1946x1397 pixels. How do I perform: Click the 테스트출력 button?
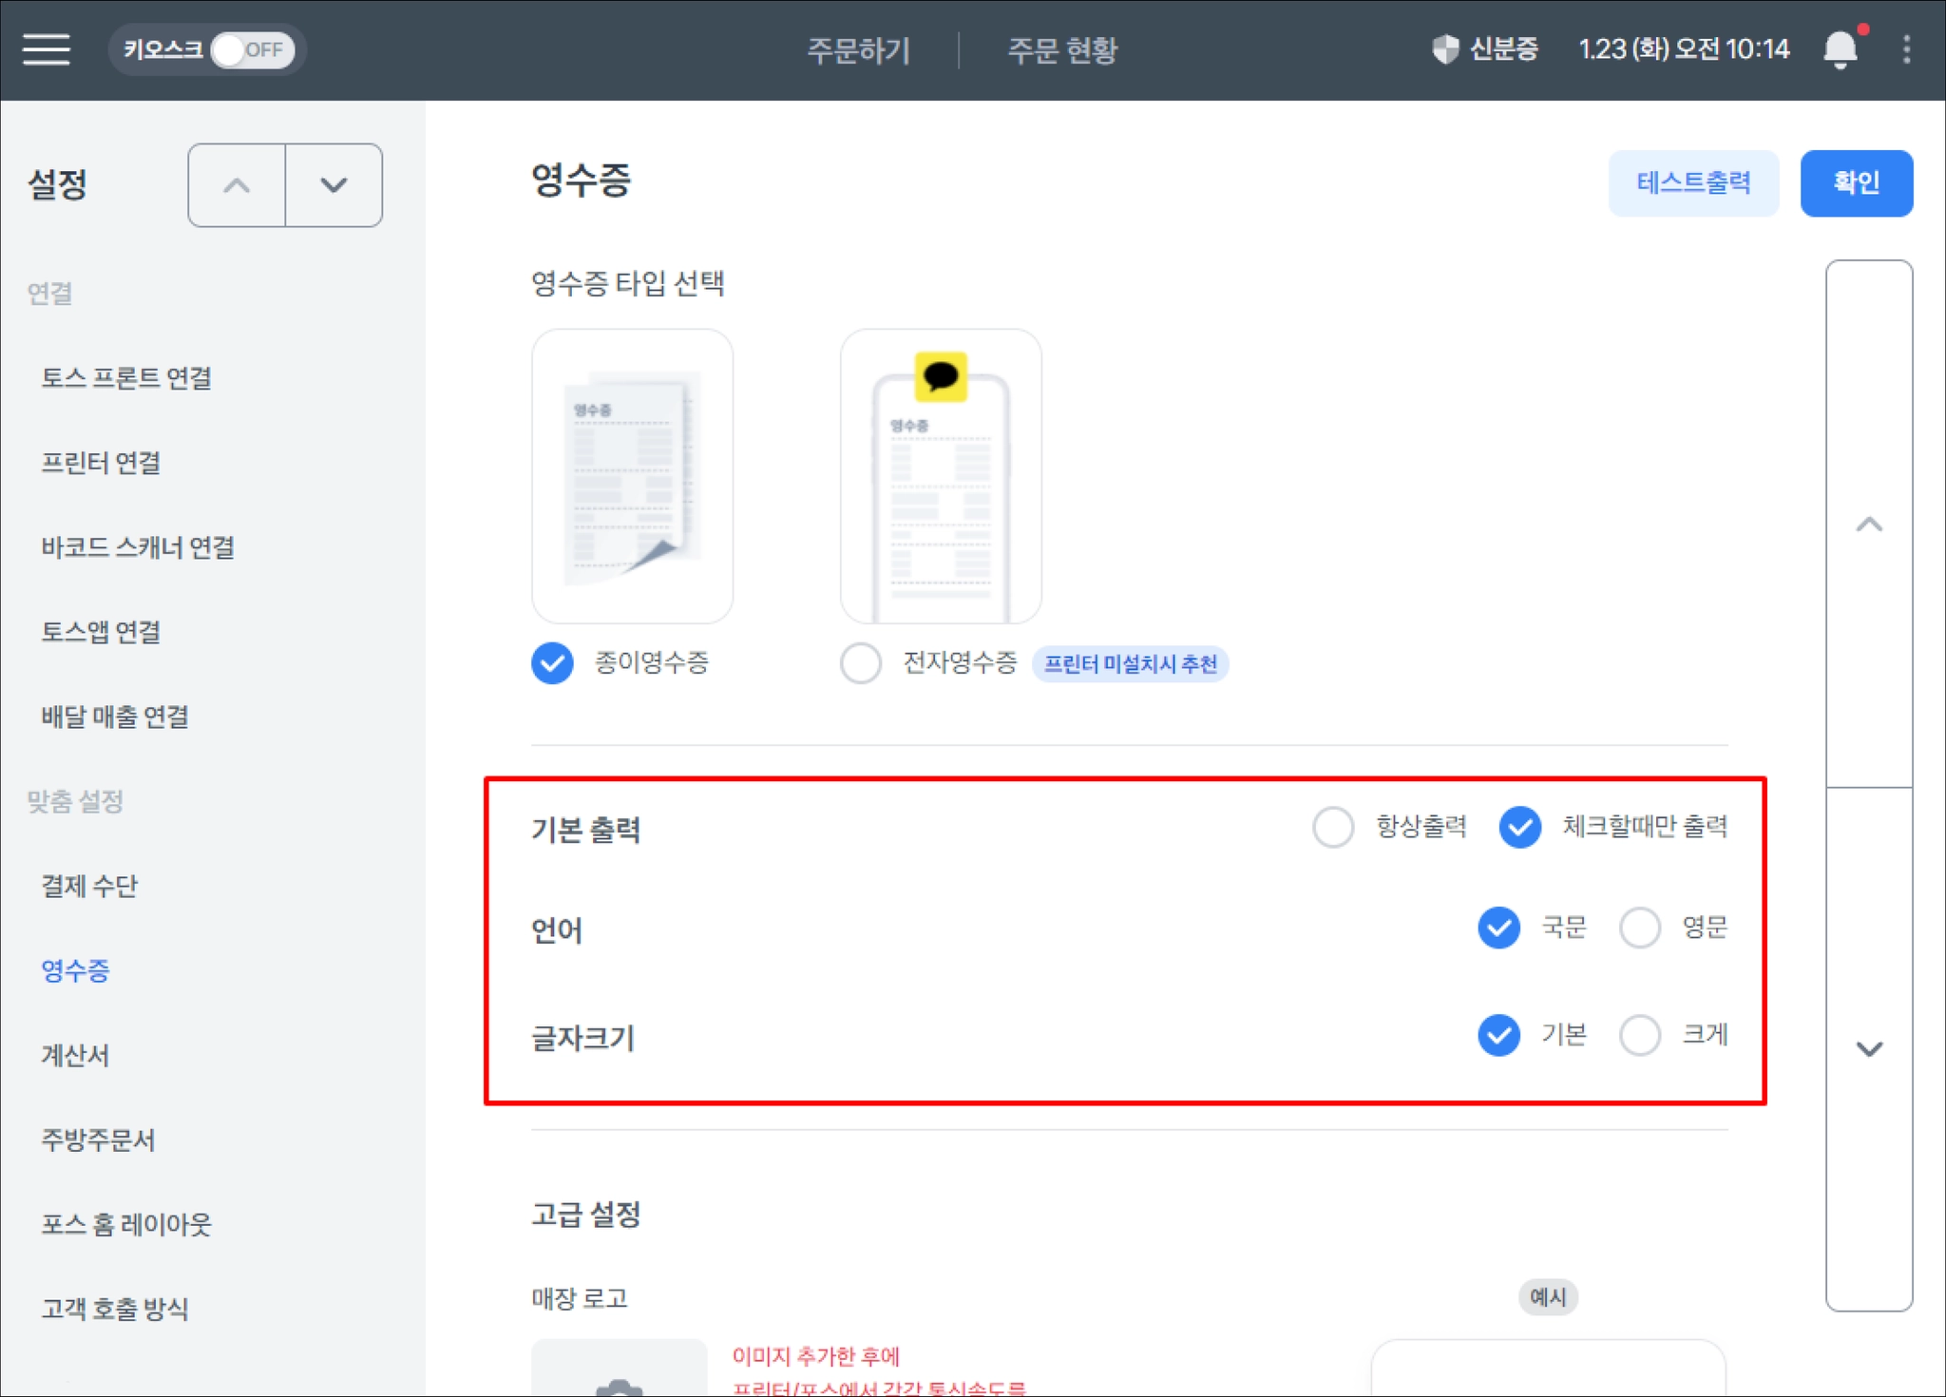click(x=1692, y=182)
